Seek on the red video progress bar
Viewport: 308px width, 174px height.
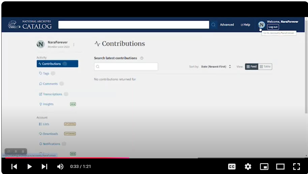67,158
